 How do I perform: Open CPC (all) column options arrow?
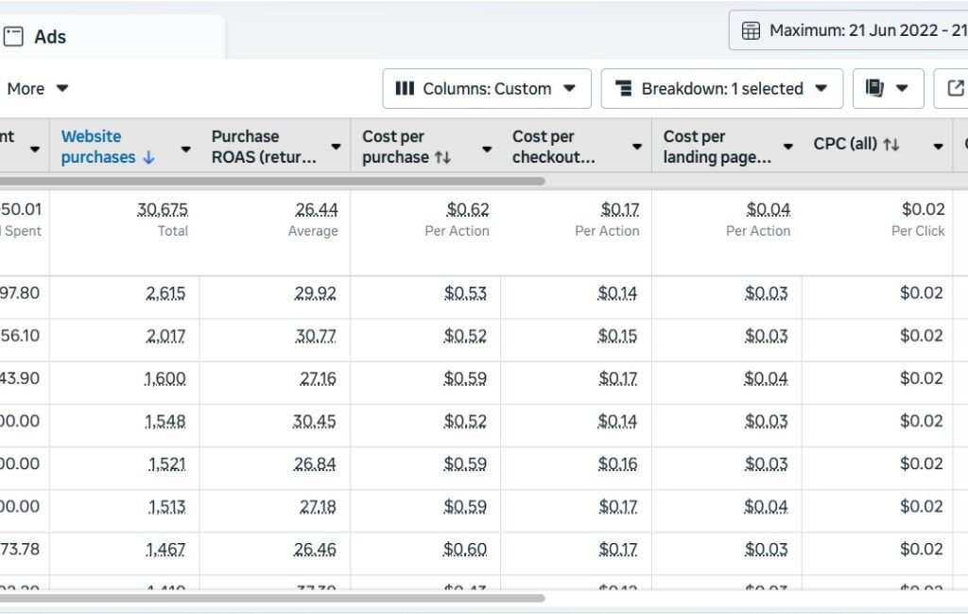(938, 147)
